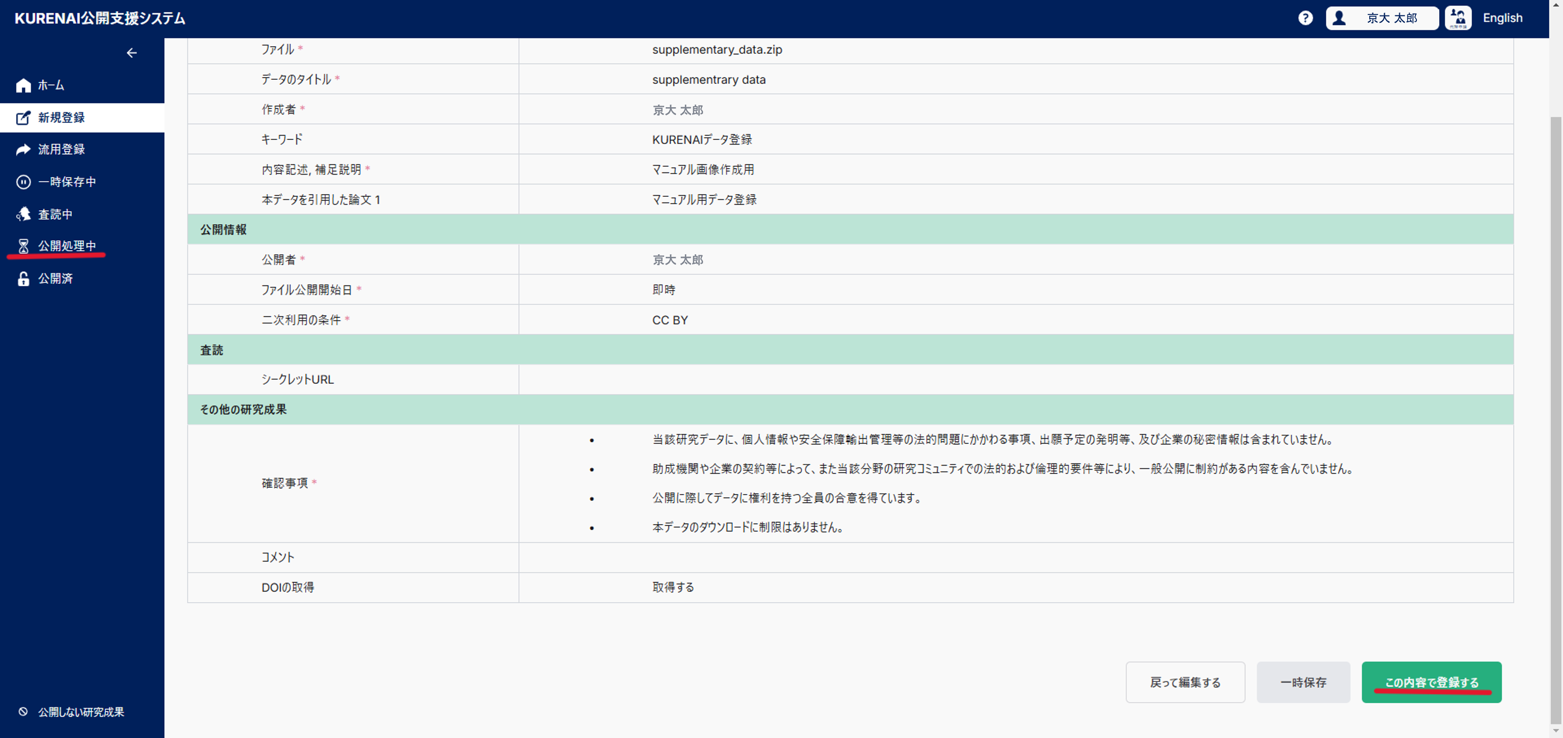The image size is (1563, 738).
Task: Click the KURENAI公開支援システム title
Action: (100, 18)
